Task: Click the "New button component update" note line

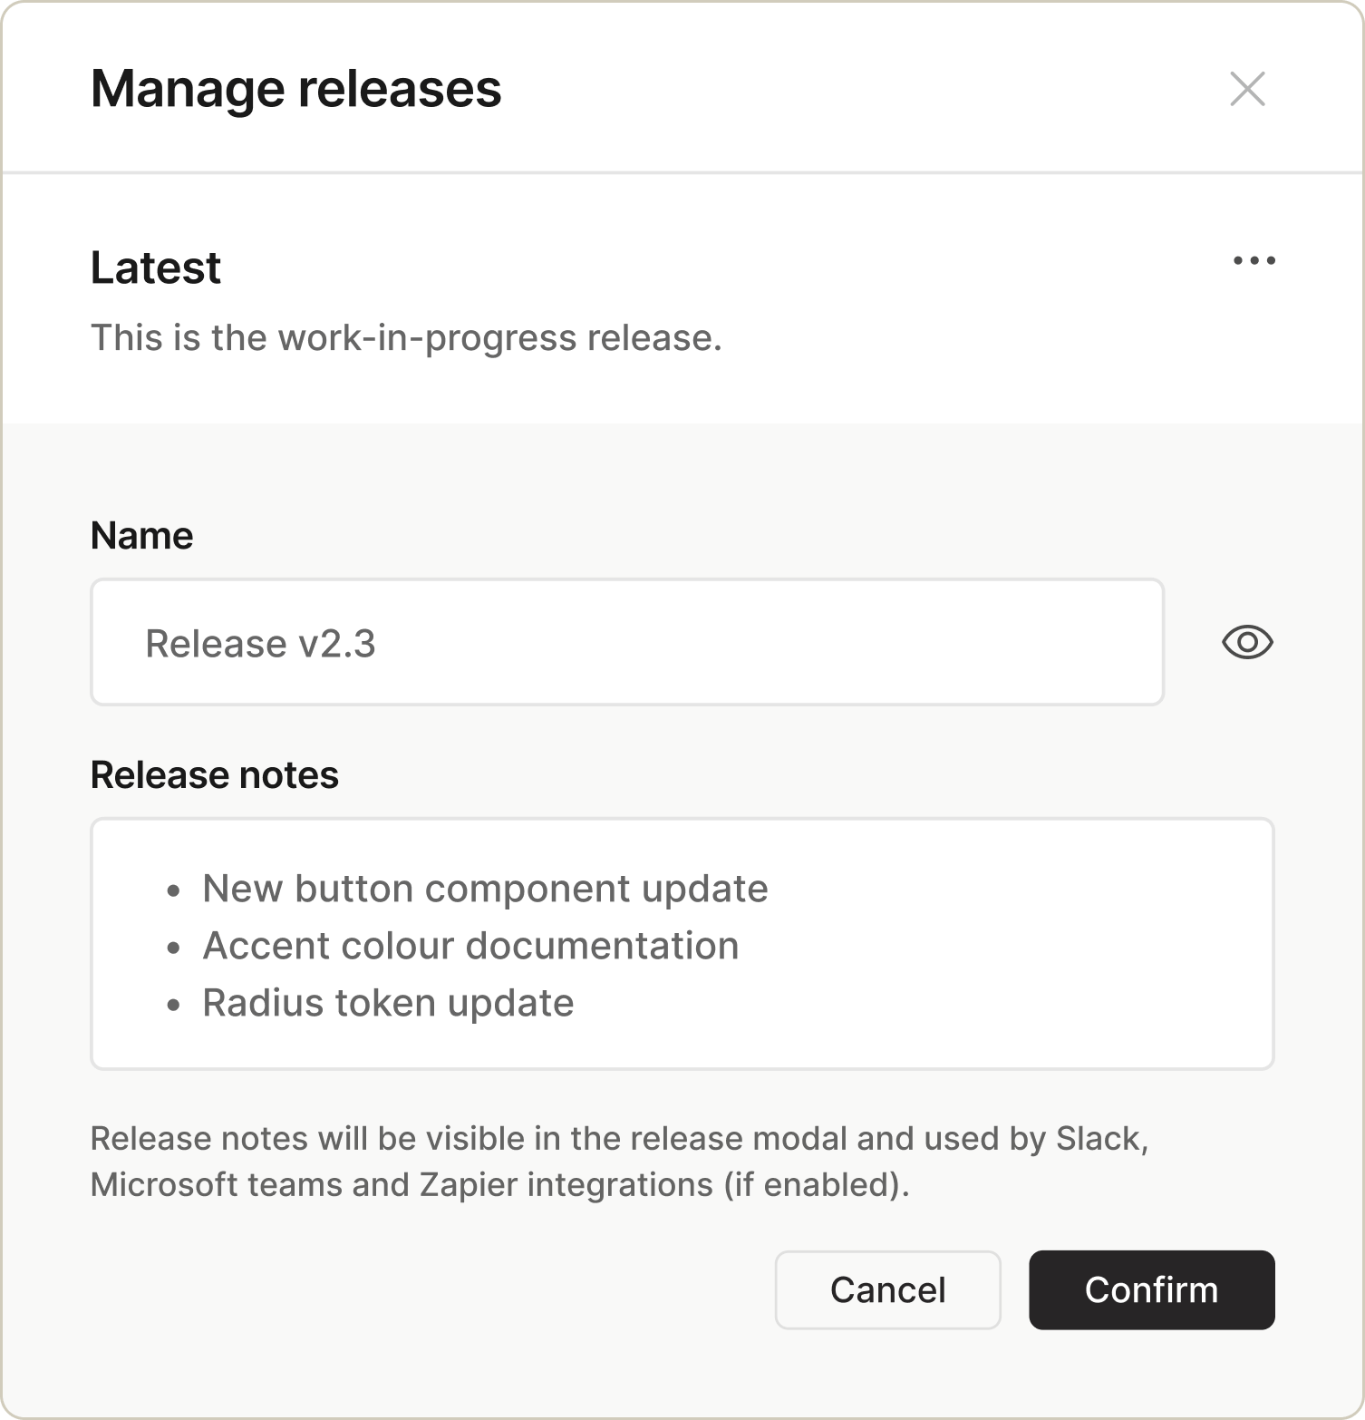Action: tap(485, 889)
